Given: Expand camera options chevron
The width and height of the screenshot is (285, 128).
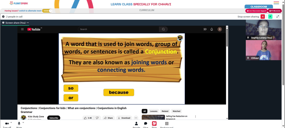Looking at the screenshot, I should (11, 123).
